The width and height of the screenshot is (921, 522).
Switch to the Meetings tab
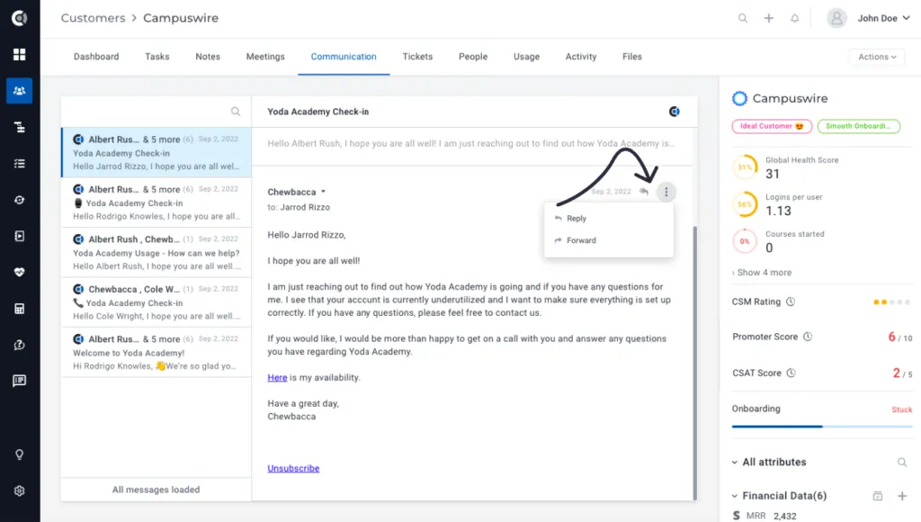tap(265, 57)
